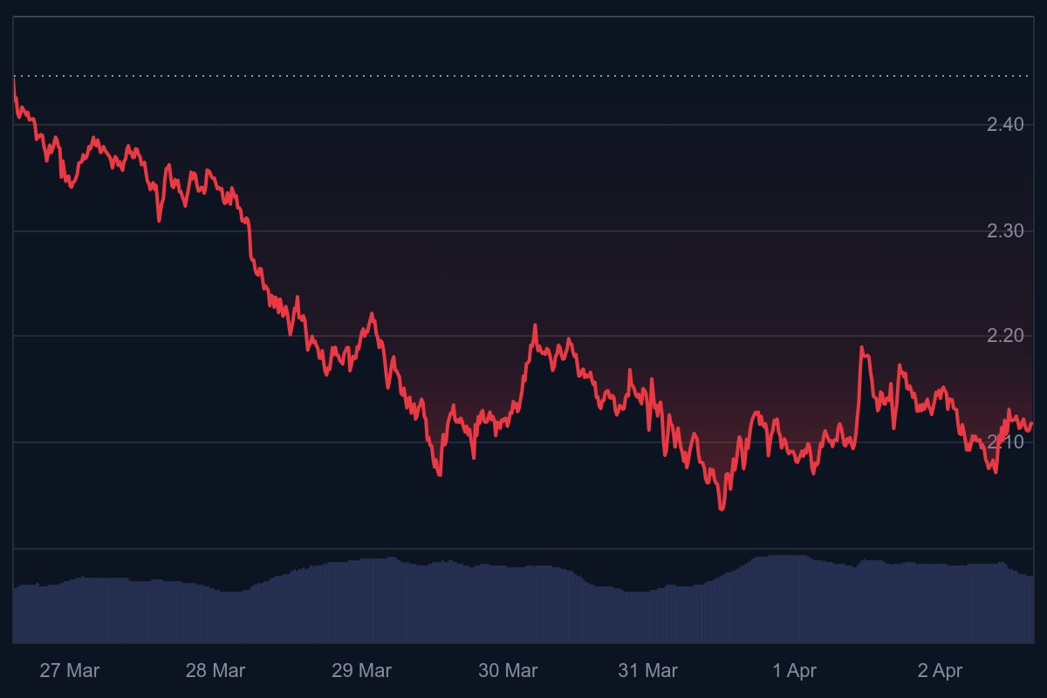Click the 1 Apr date label

[795, 671]
